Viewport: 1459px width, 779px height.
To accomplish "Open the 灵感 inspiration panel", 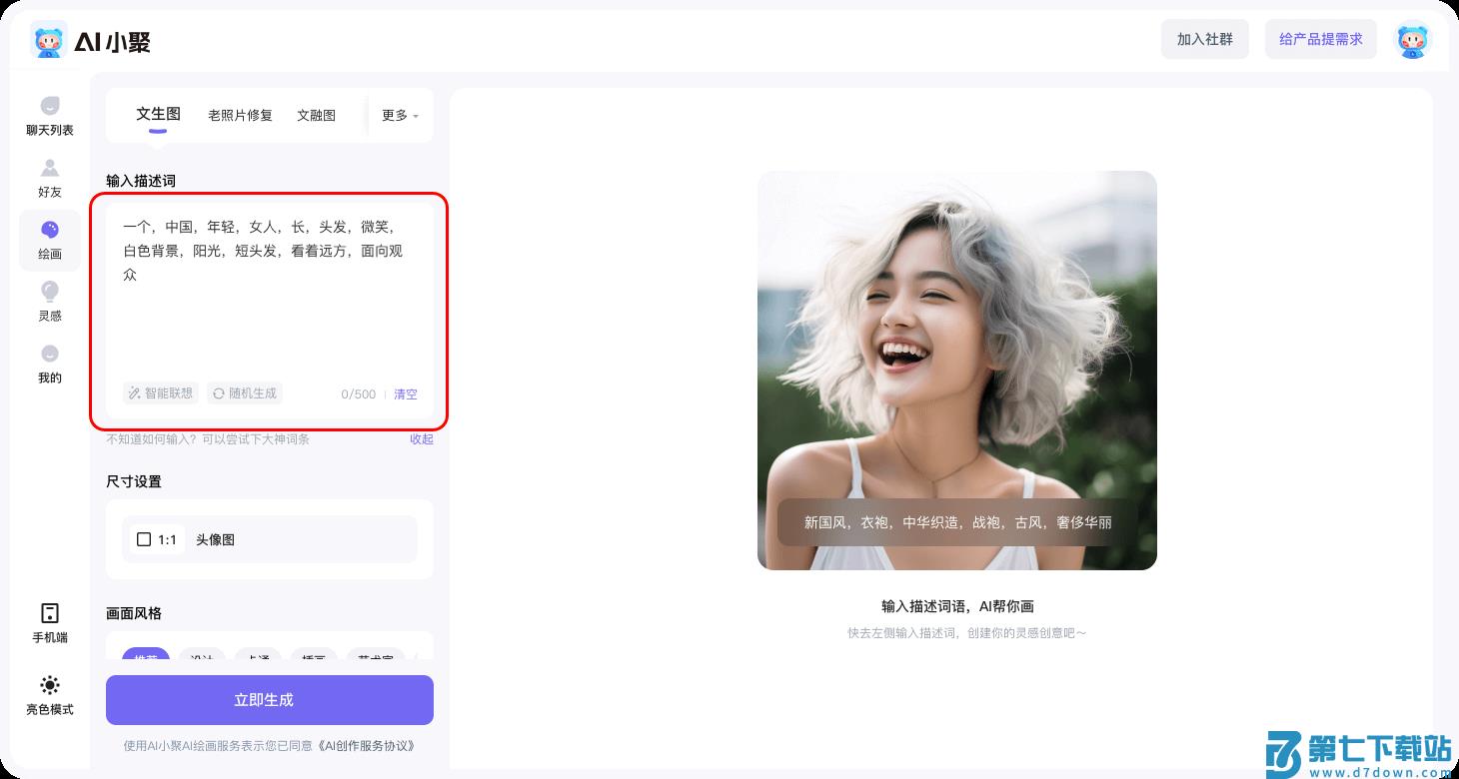I will click(x=48, y=300).
